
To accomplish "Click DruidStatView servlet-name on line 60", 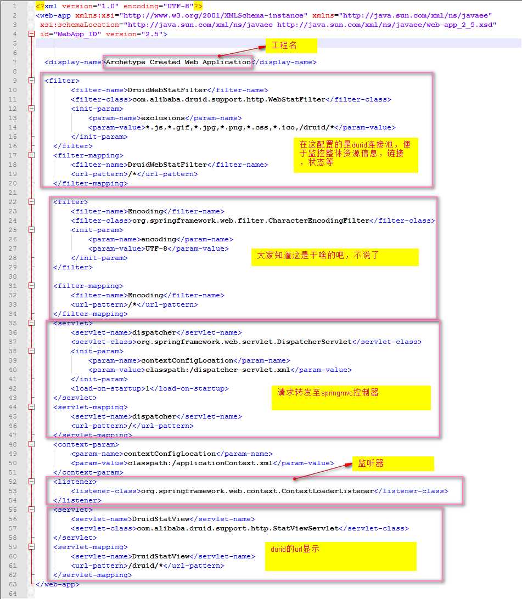I will (x=160, y=556).
